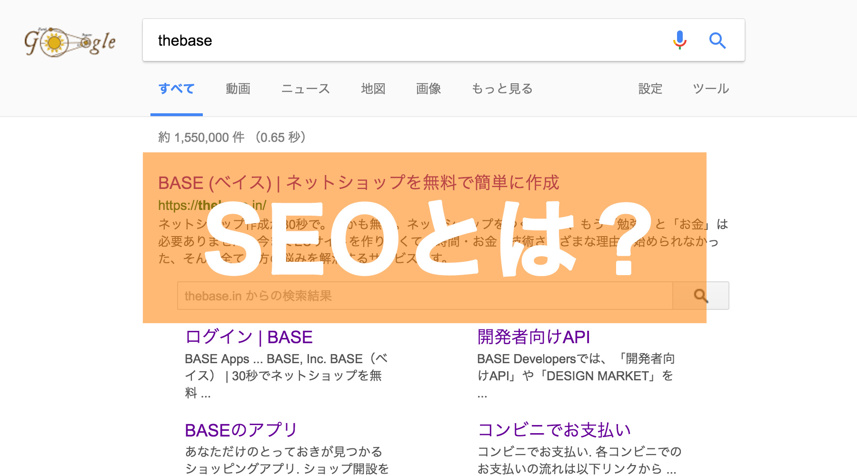Screen dimensions: 857x476
Task: Open the 画像 tab
Action: click(428, 89)
